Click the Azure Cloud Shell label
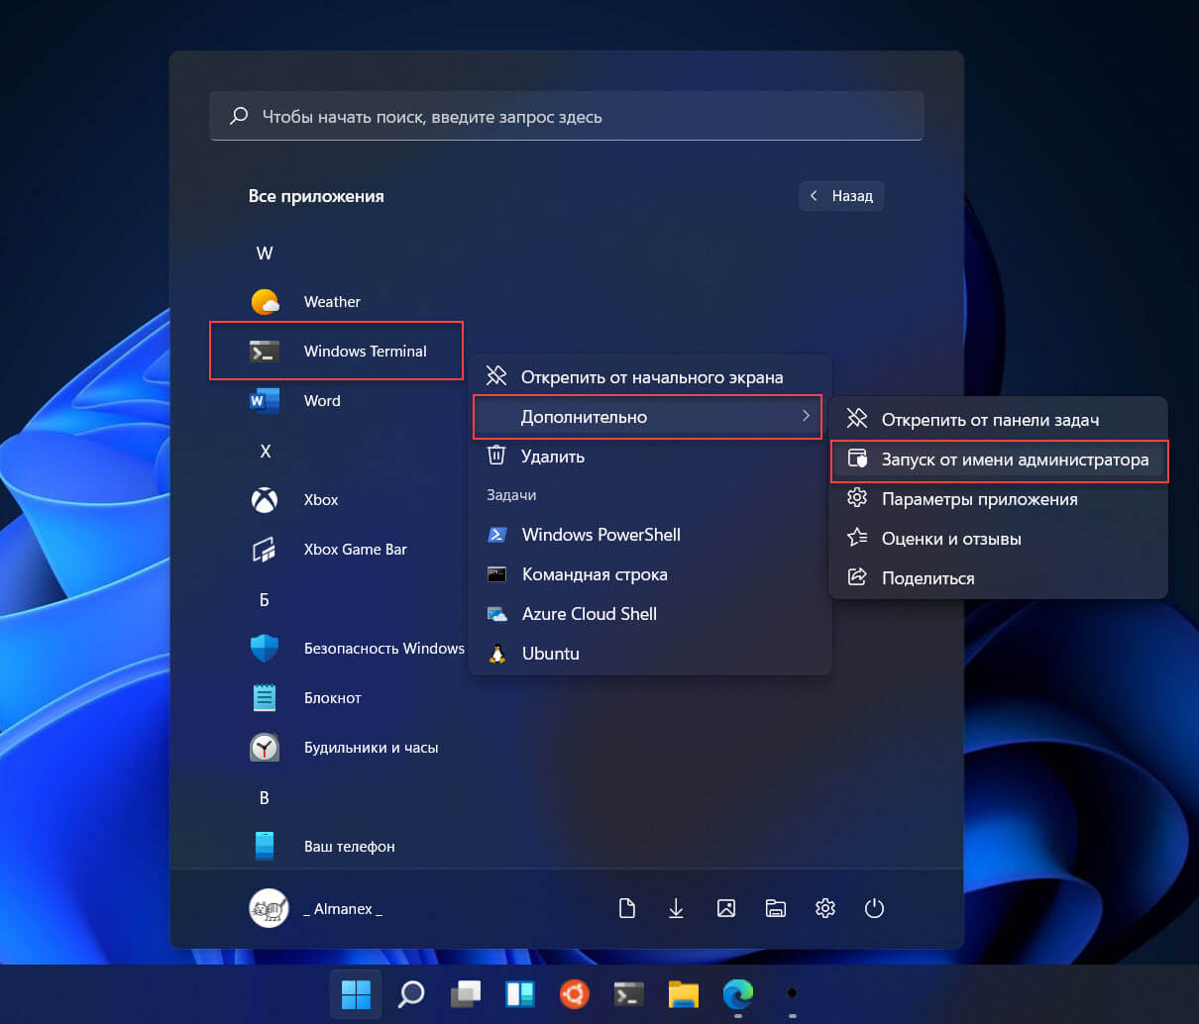Viewport: 1199px width, 1024px height. pyautogui.click(x=590, y=614)
